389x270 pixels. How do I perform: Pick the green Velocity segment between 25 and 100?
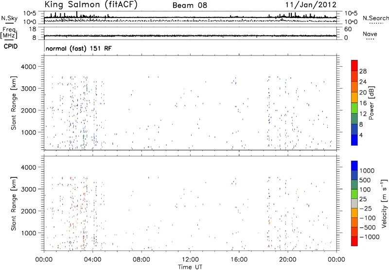click(x=354, y=194)
